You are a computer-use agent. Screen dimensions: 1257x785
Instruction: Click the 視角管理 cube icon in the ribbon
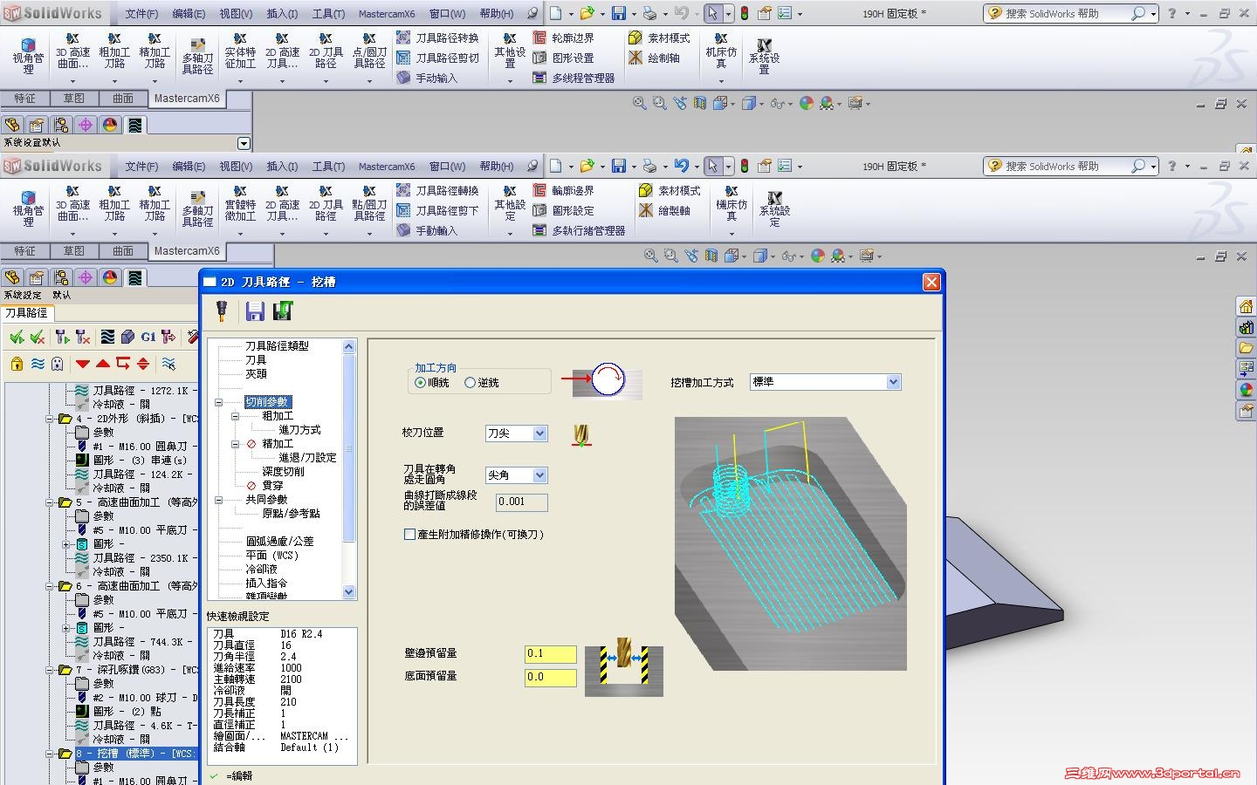[28, 197]
